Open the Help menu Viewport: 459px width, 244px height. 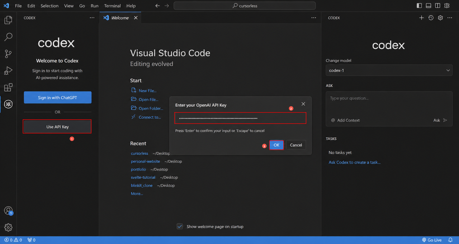pyautogui.click(x=131, y=6)
